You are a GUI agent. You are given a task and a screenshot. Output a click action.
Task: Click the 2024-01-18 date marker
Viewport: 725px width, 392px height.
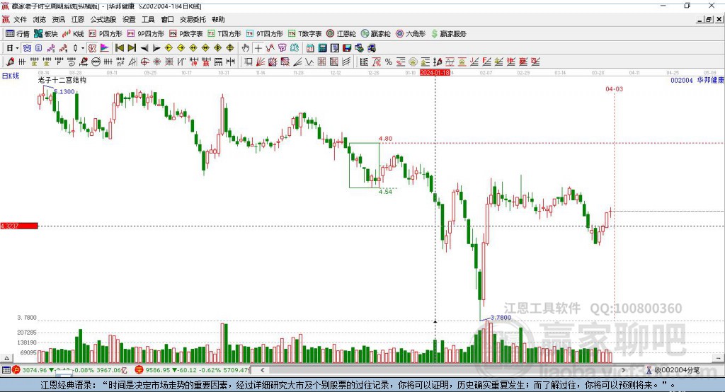click(435, 73)
